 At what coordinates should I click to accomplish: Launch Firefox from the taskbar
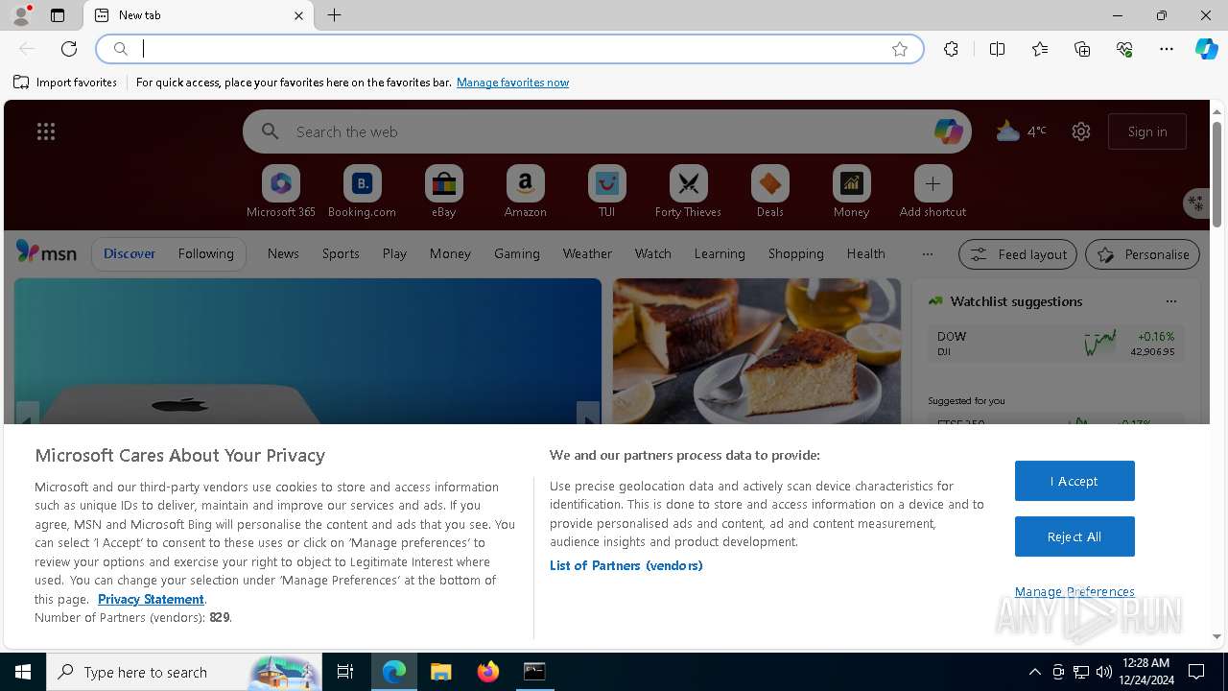tap(487, 672)
